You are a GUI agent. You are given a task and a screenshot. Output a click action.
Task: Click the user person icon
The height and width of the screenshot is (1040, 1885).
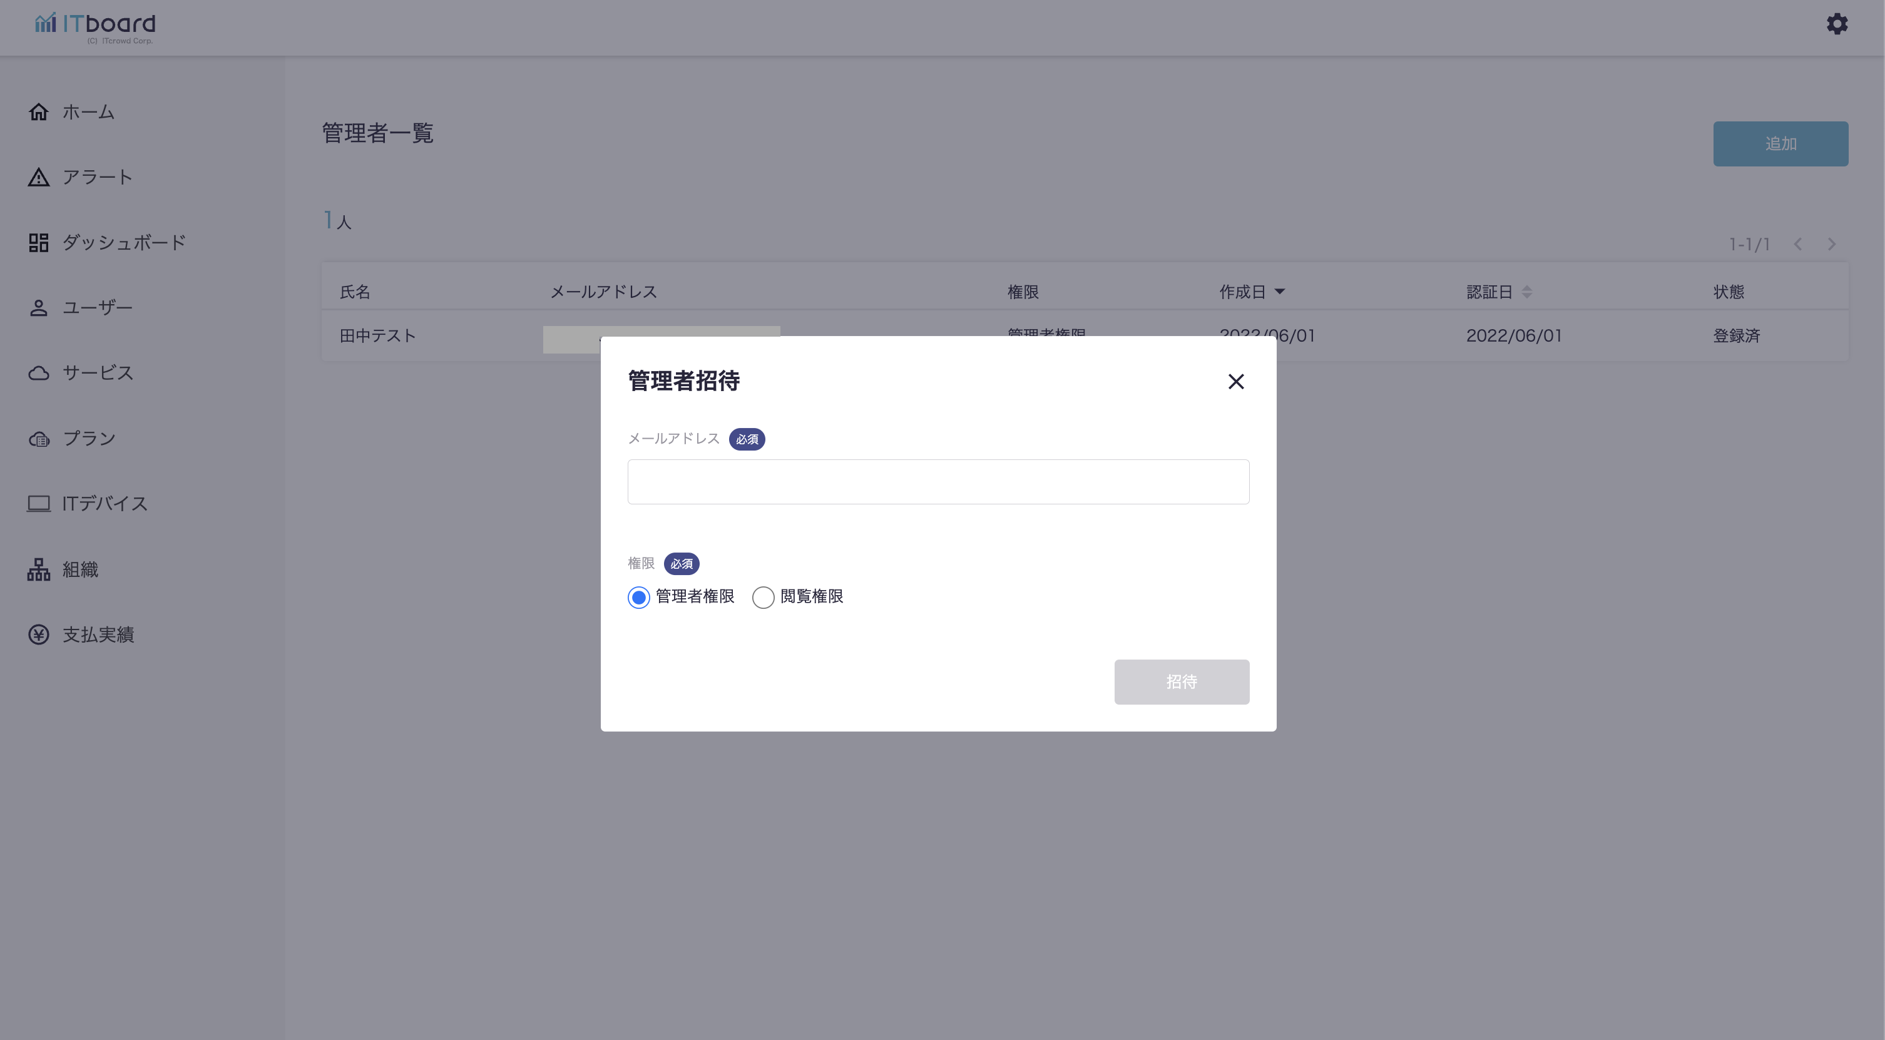point(39,308)
